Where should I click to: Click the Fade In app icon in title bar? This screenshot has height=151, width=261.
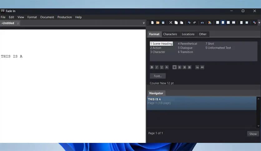pyautogui.click(x=3, y=11)
